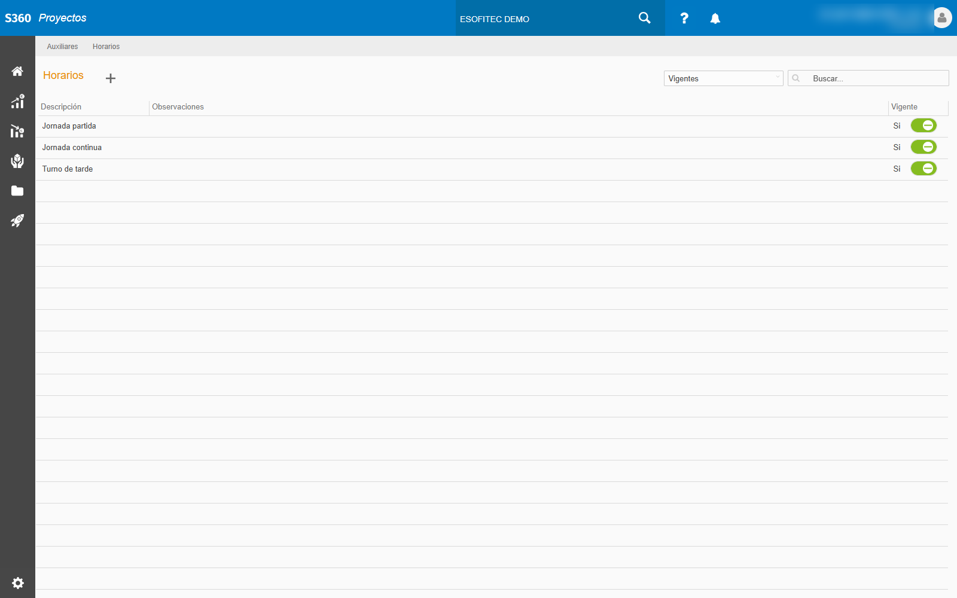This screenshot has height=598, width=957.
Task: Go to Horarios breadcrumb
Action: pos(106,47)
